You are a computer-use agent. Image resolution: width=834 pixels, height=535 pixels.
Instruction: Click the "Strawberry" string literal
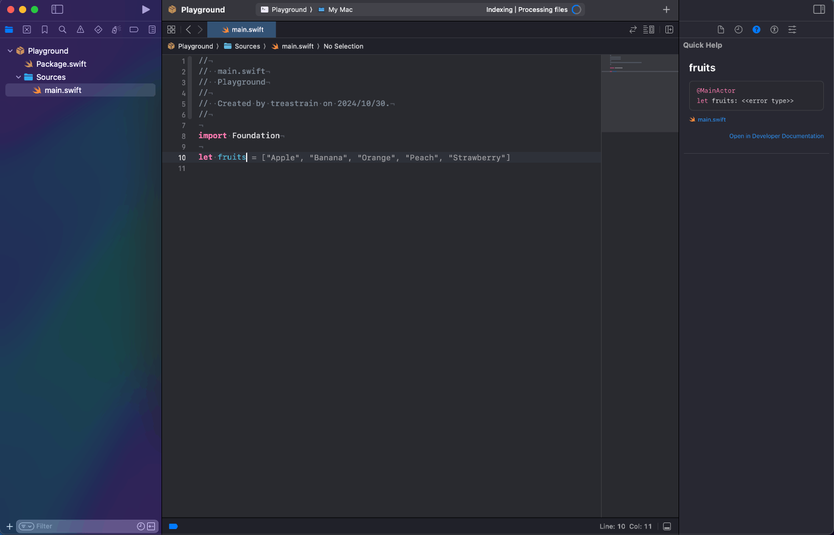[477, 157]
